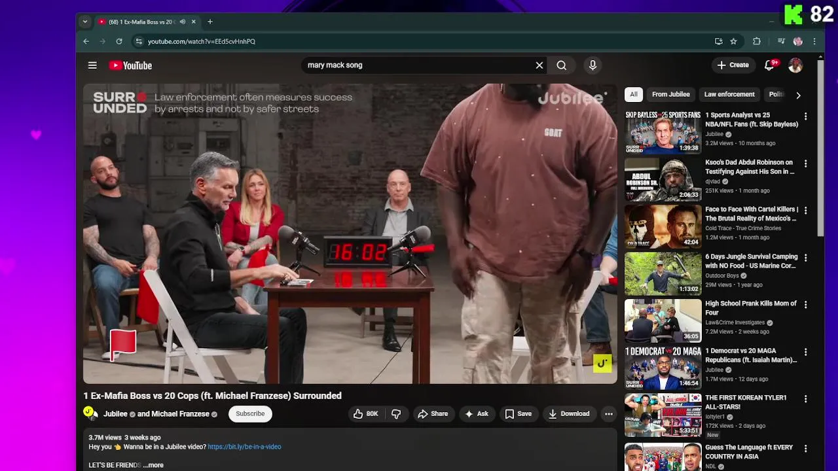Open Face to Face with Cartel Killers title
Viewport: 838px width, 471px height.
click(752, 214)
